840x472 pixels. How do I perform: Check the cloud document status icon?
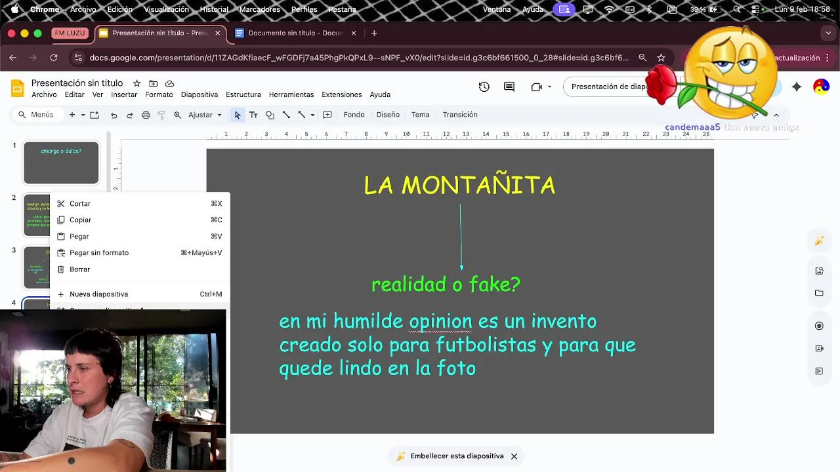(x=169, y=83)
